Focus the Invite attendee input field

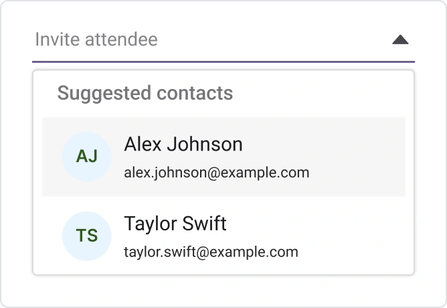(x=201, y=40)
